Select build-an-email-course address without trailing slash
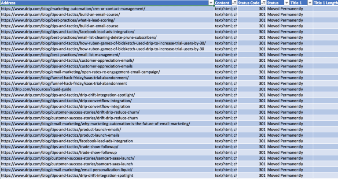 [107, 26]
